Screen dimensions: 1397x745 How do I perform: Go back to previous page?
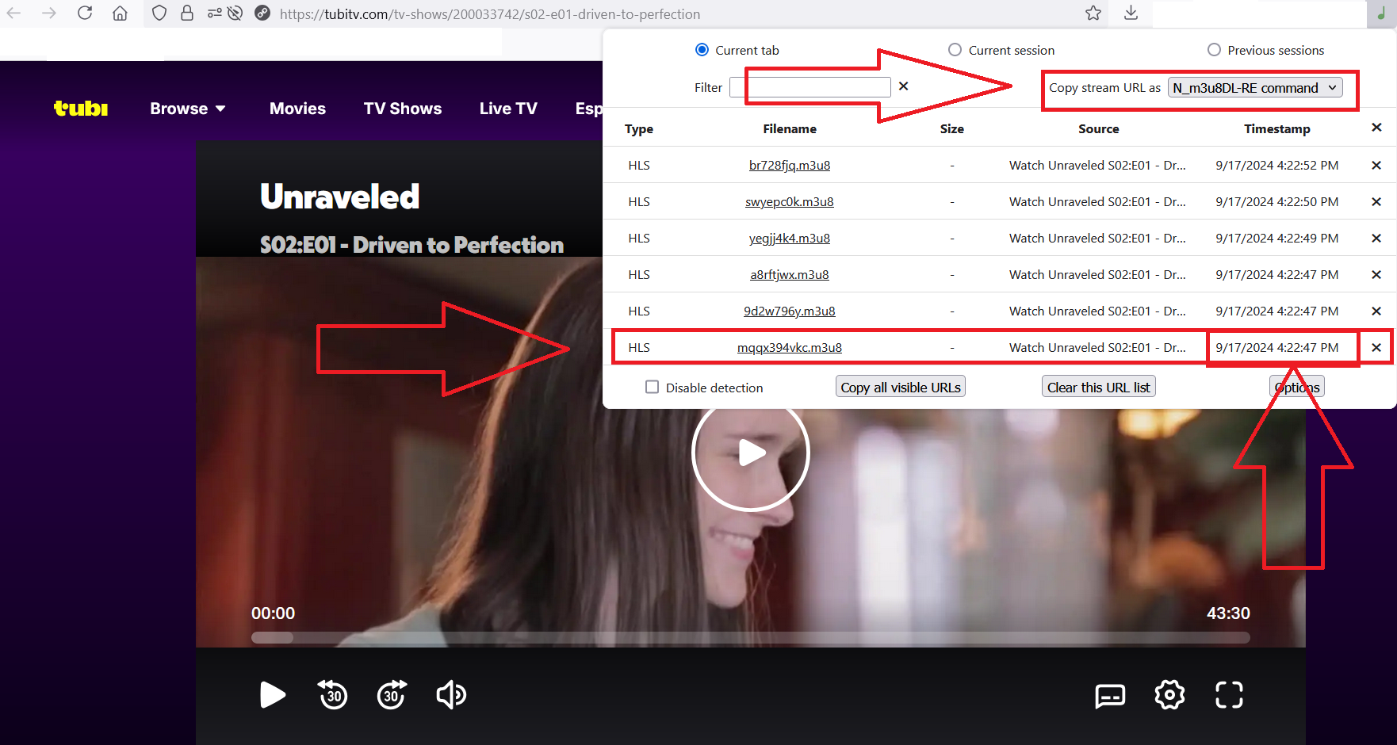click(x=14, y=13)
